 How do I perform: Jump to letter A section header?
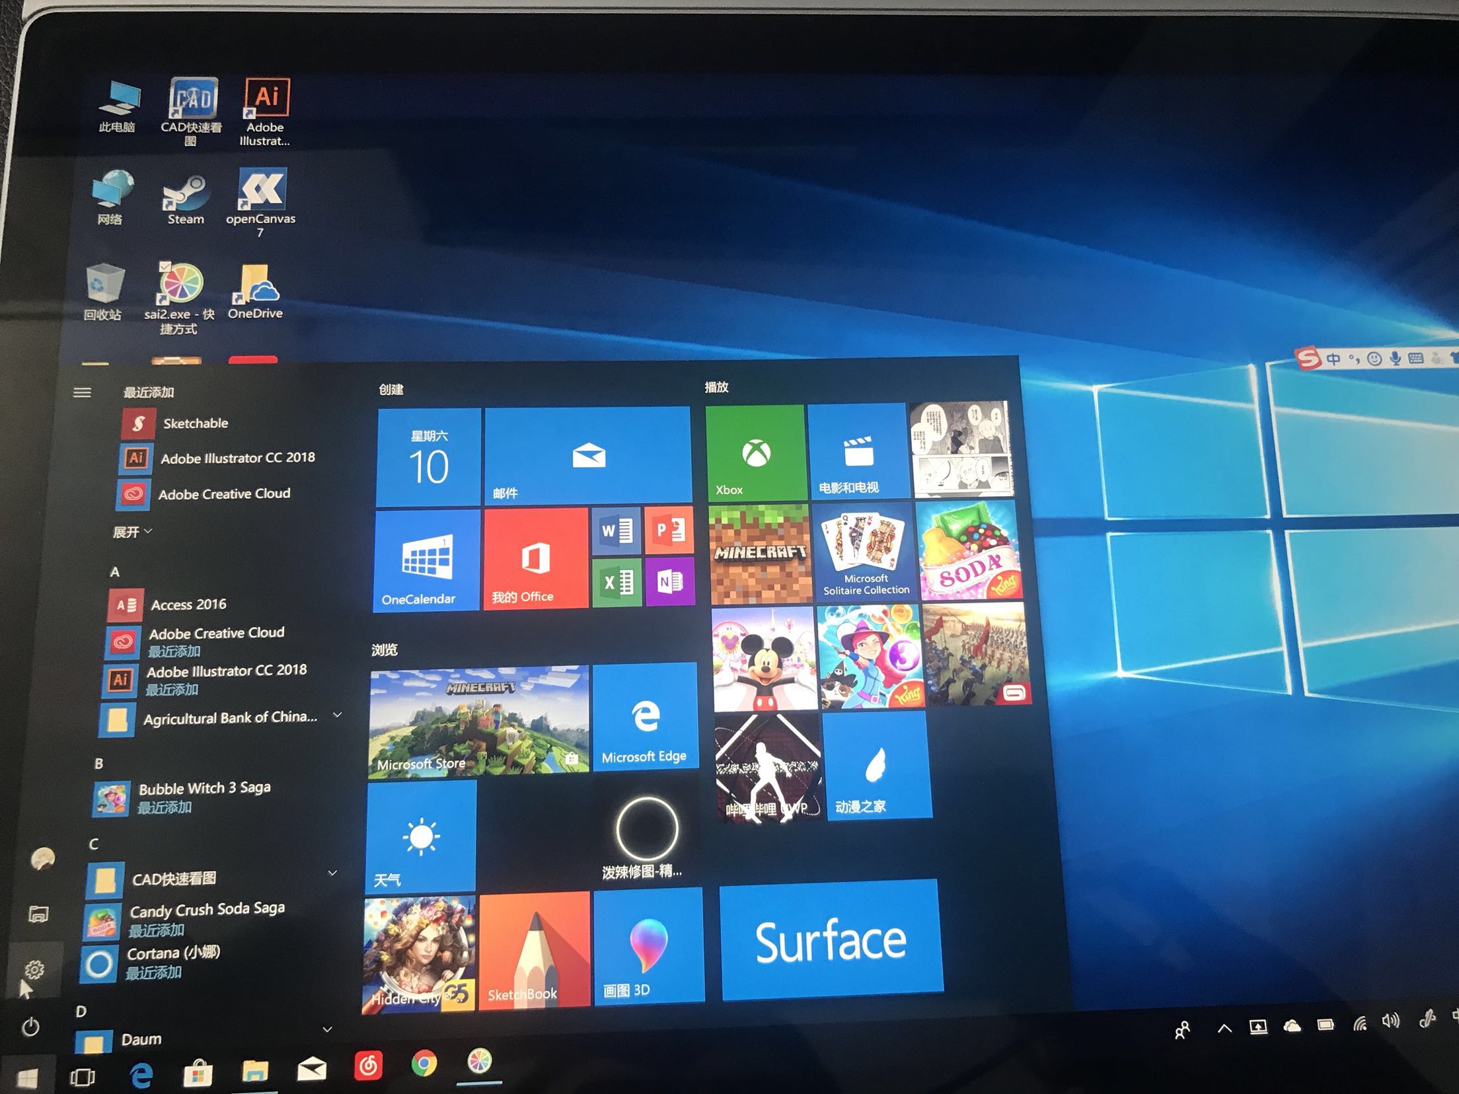point(115,572)
